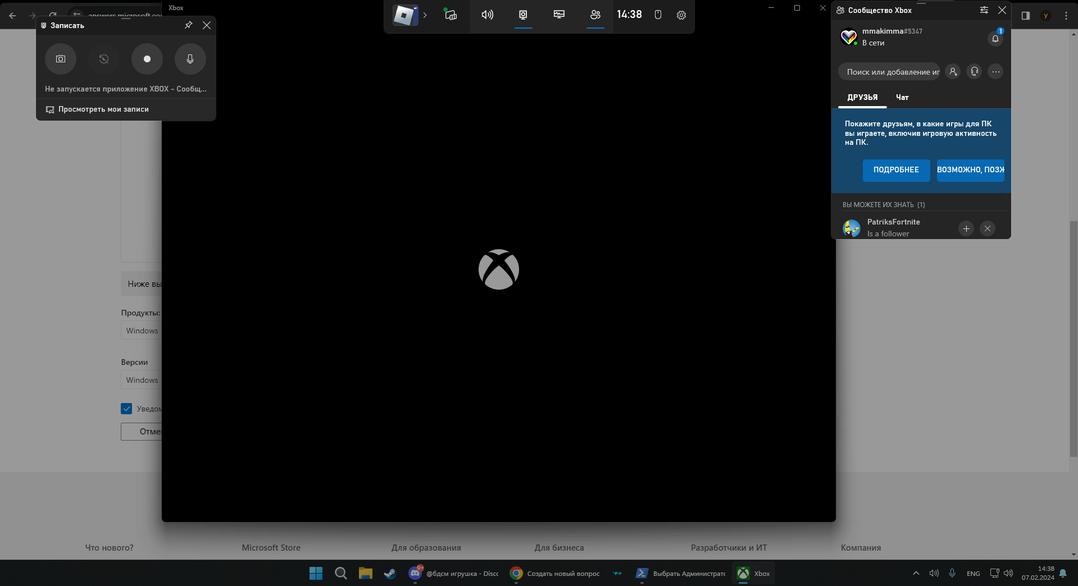Open Просмотреть мои записи
Image resolution: width=1078 pixels, height=586 pixels.
97,109
